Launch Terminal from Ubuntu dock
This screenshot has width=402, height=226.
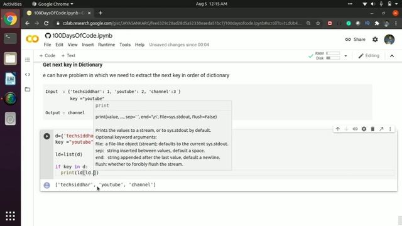point(10,39)
